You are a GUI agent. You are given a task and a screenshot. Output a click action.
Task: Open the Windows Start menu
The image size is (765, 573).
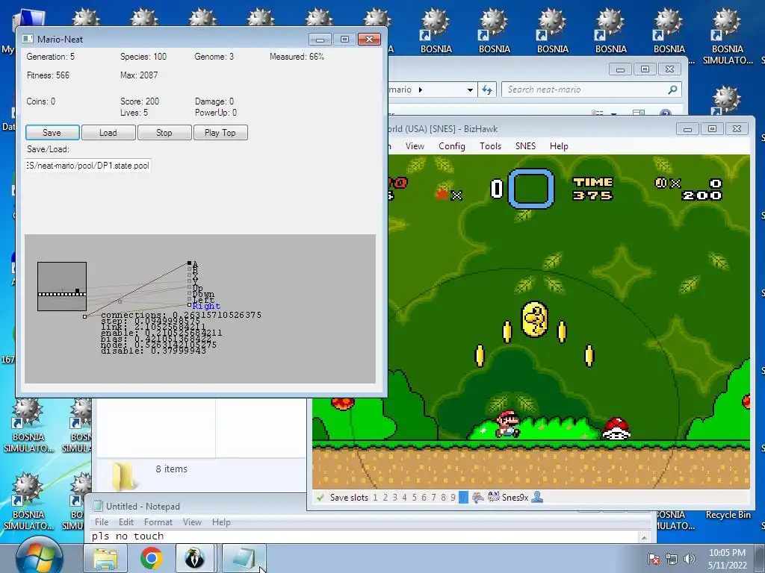(39, 557)
